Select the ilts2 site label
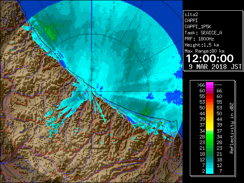Screen dimensions: 244x183 [x=191, y=14]
